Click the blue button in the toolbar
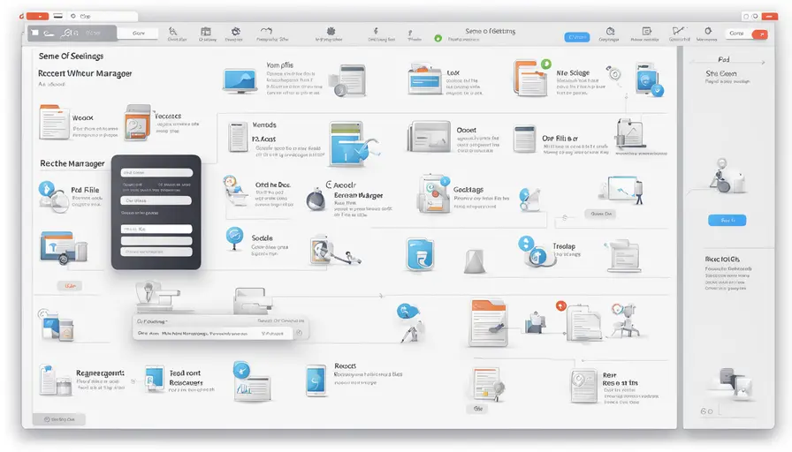The width and height of the screenshot is (792, 452). 576,37
